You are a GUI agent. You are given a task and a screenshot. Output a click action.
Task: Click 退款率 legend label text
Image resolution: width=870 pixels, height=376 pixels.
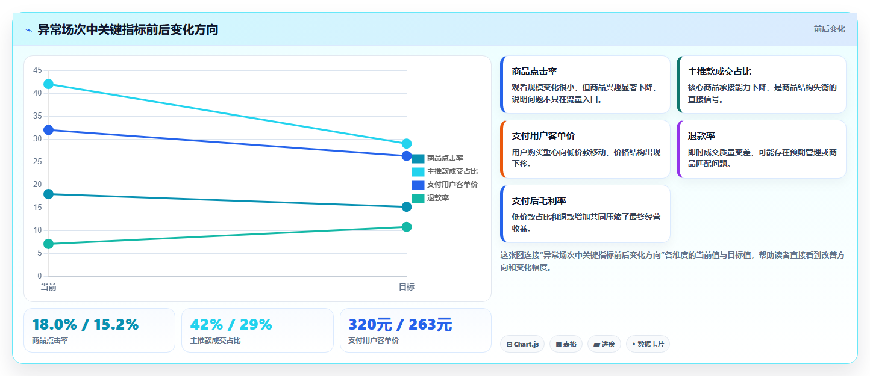438,198
